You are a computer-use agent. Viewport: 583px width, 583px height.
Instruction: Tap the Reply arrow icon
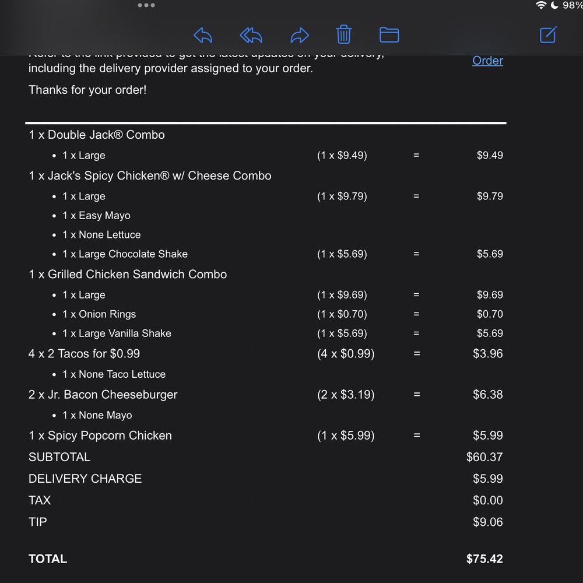(x=203, y=36)
